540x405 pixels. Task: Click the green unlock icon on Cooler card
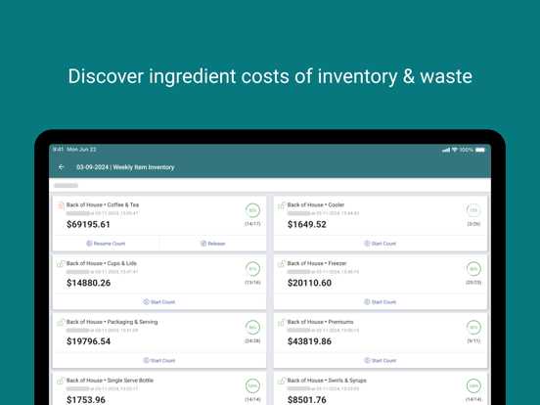point(282,205)
